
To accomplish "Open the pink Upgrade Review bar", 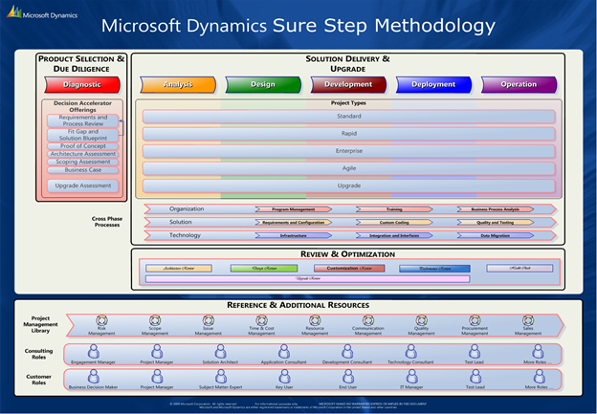I will point(308,279).
